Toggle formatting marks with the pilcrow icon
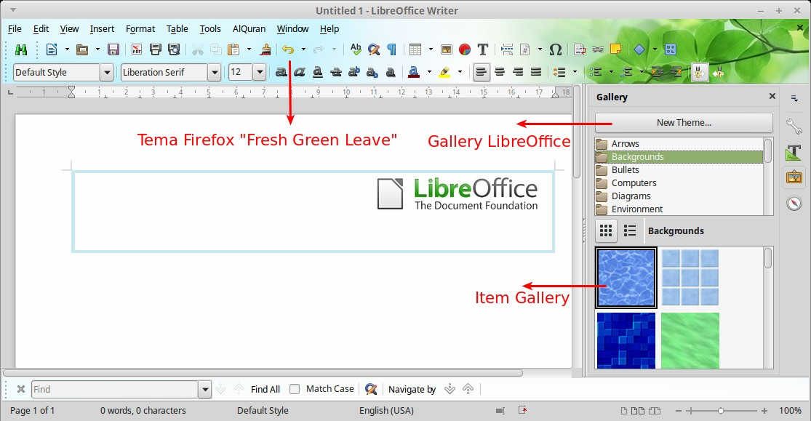This screenshot has height=421, width=811. (391, 49)
